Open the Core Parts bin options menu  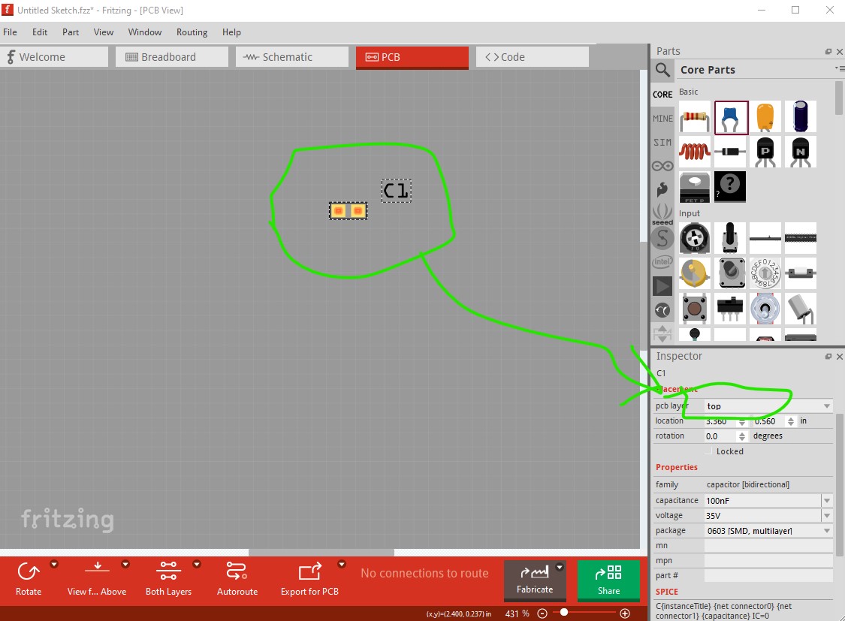[840, 69]
